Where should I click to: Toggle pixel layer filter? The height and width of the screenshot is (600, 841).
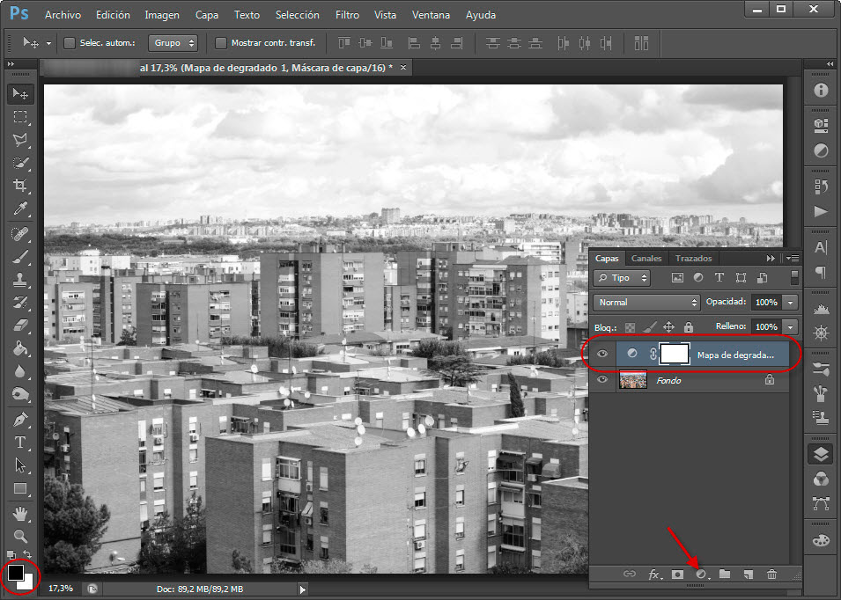pyautogui.click(x=677, y=277)
